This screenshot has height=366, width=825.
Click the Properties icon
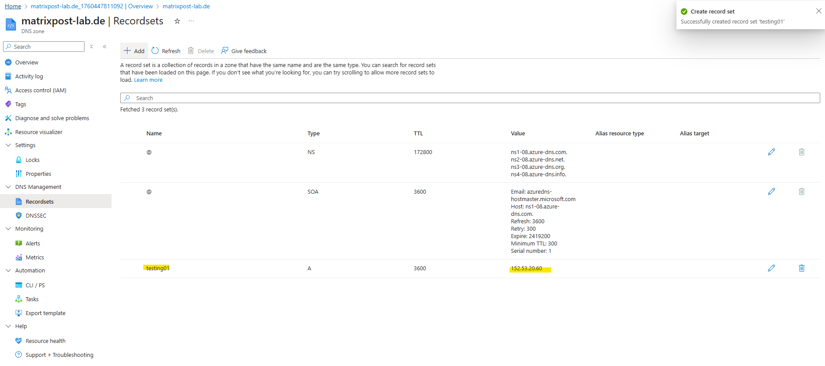[19, 174]
